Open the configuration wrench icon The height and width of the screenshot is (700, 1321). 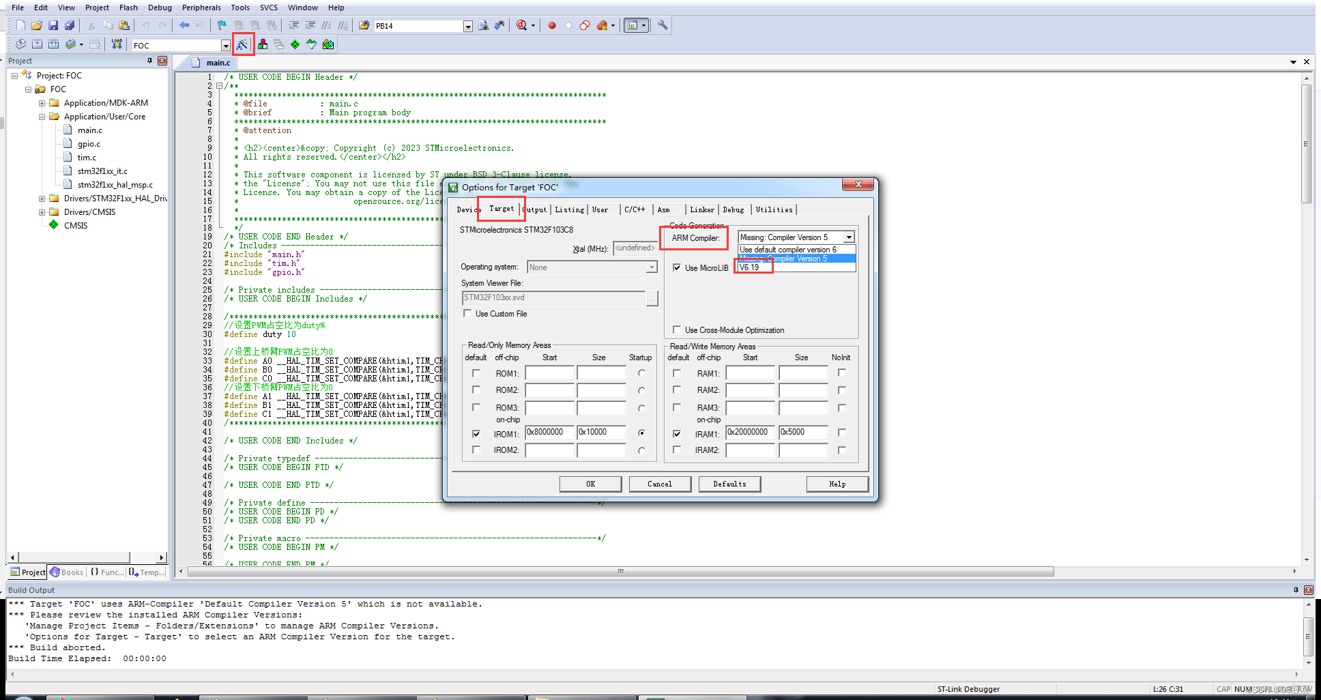(x=663, y=25)
